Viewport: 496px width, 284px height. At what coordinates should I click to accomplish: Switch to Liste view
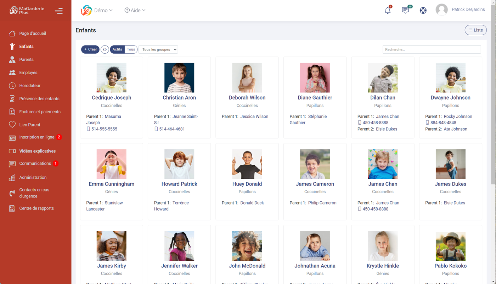coord(475,30)
